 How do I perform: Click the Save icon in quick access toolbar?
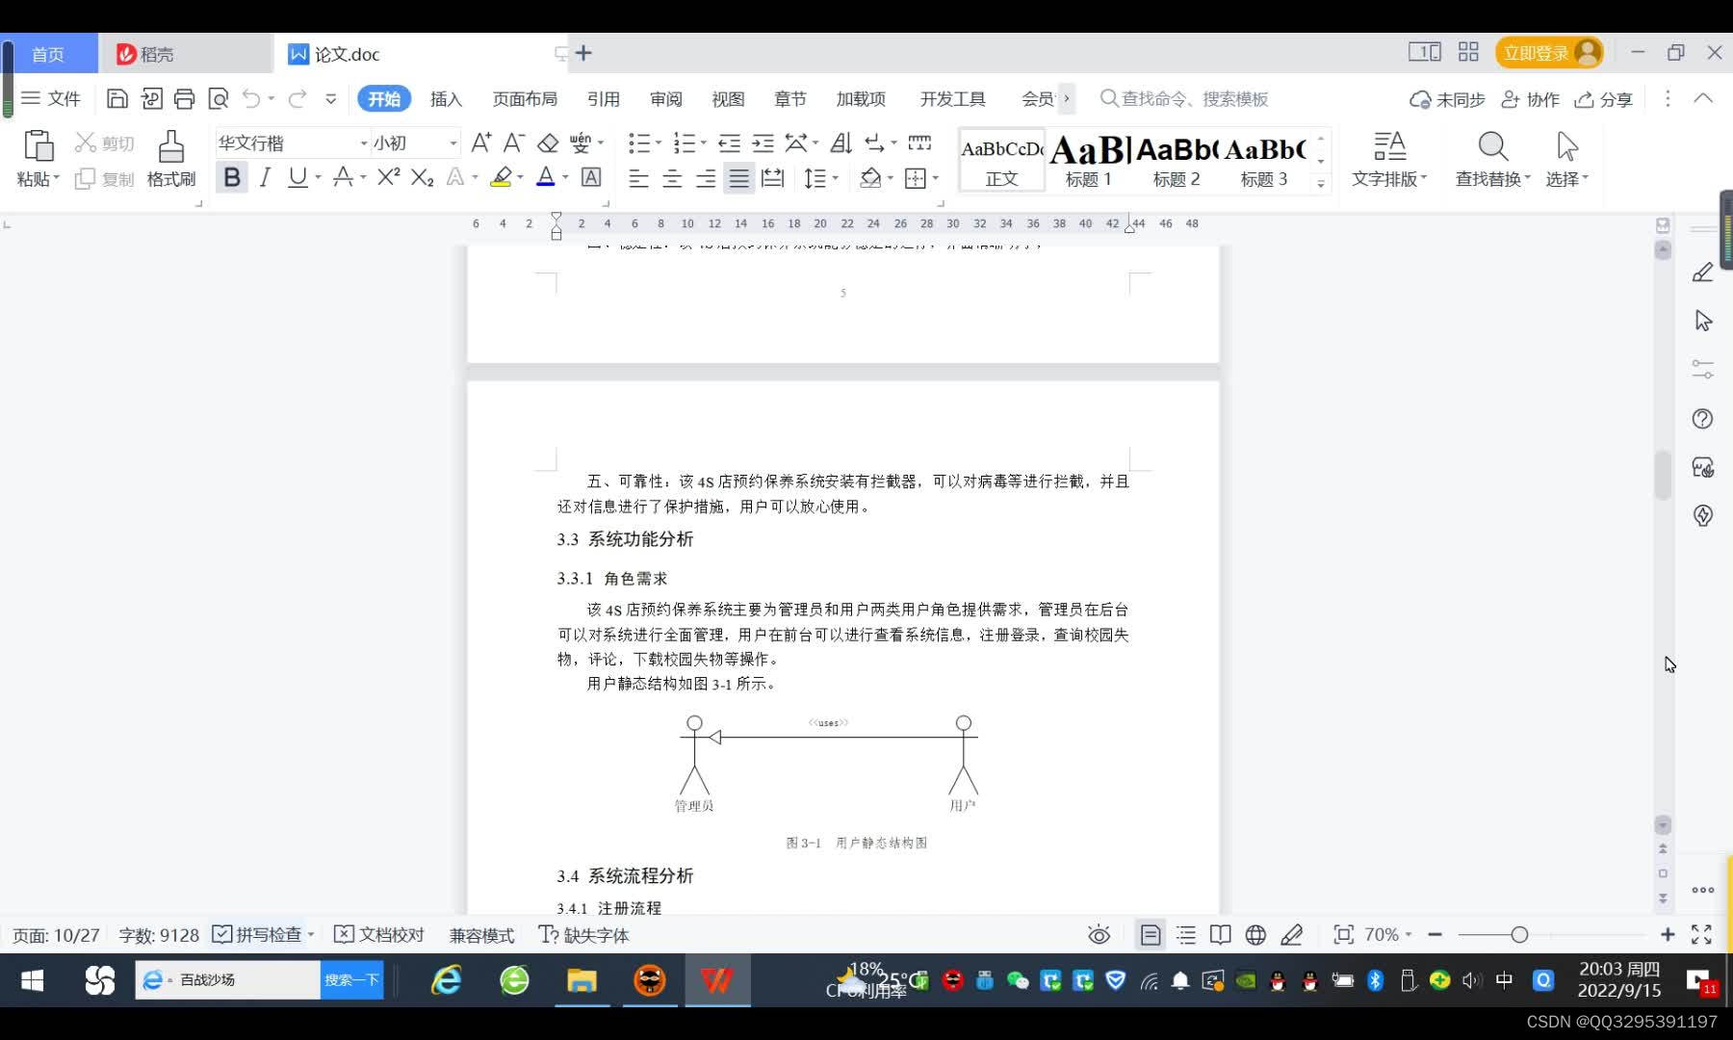117,98
